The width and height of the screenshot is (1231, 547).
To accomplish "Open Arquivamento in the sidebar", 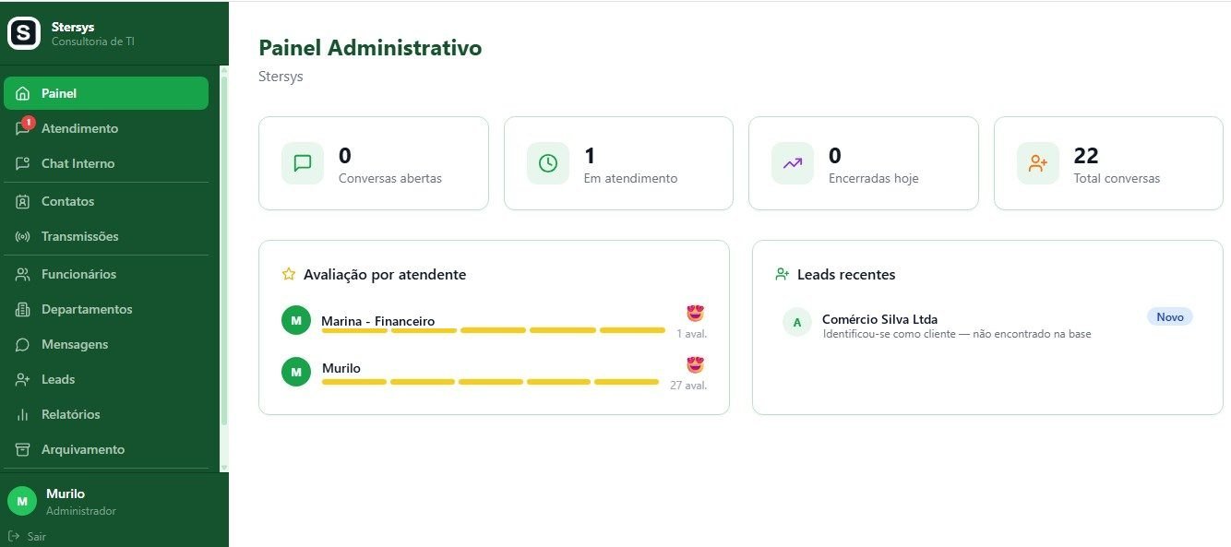I will 106,449.
